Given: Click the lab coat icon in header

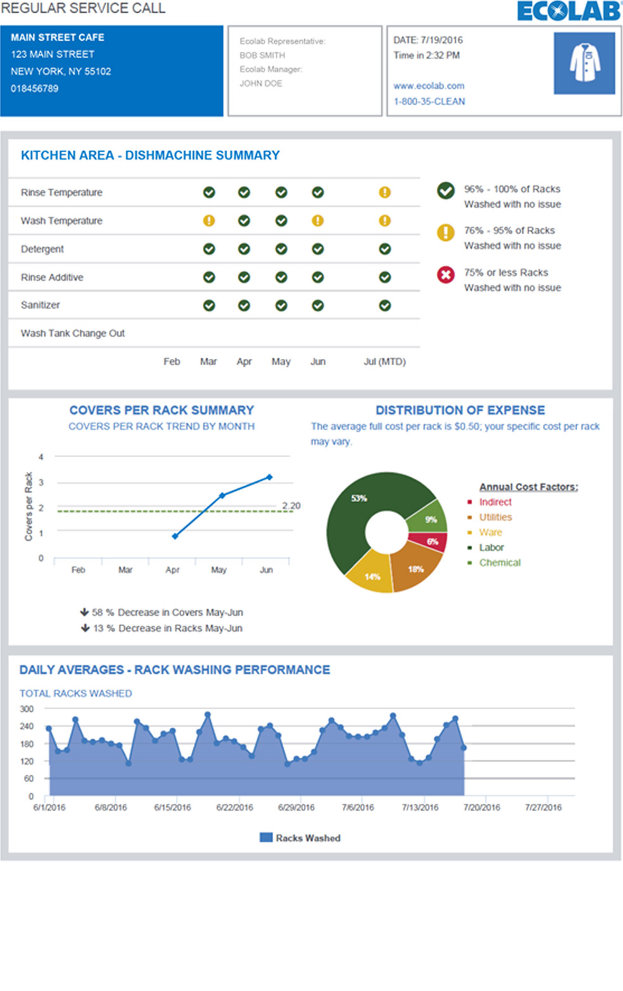Looking at the screenshot, I should tap(584, 63).
